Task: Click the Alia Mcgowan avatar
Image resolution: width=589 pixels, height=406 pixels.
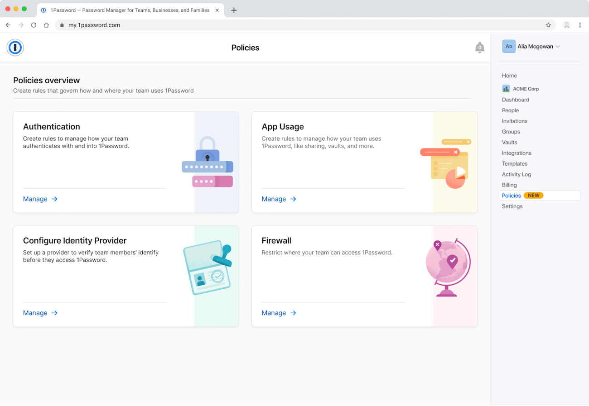Action: pos(509,46)
